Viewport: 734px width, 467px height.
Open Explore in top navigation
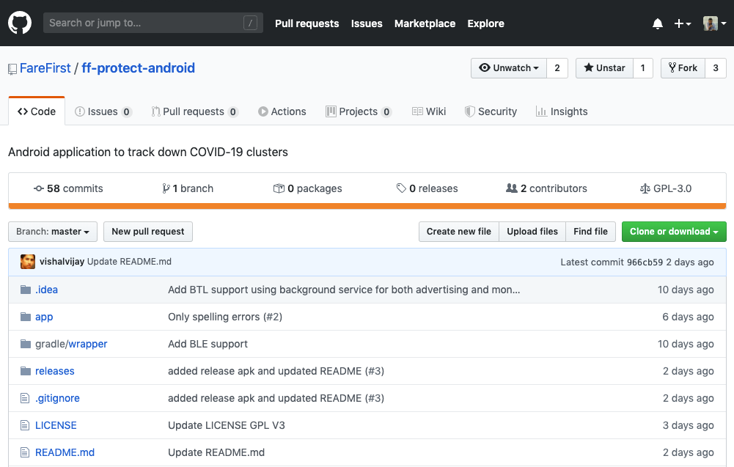pyautogui.click(x=485, y=23)
